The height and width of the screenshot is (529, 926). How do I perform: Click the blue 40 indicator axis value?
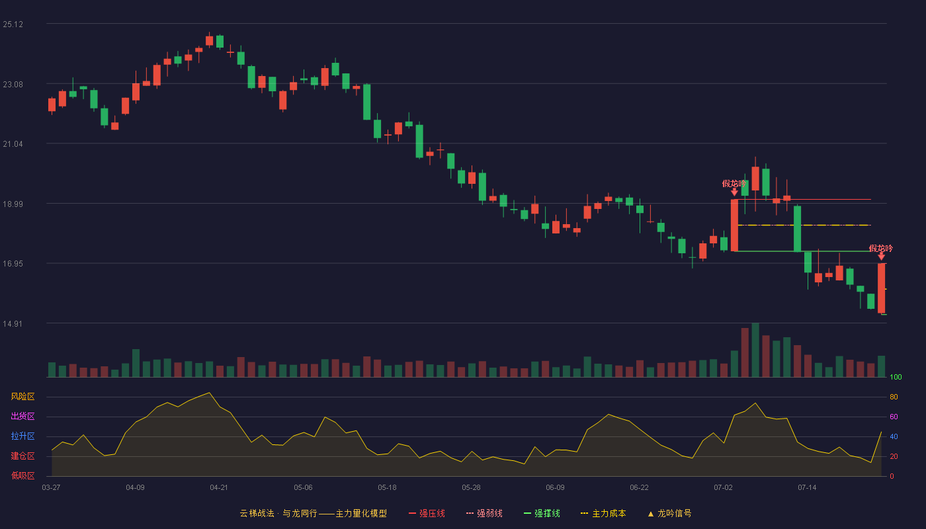click(x=894, y=436)
